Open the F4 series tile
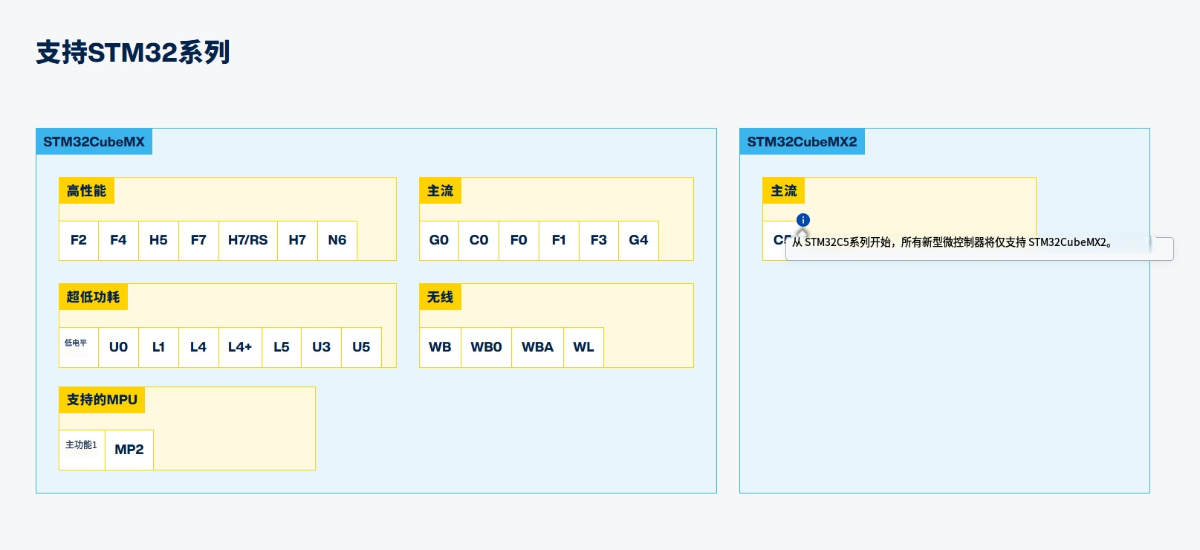1200x550 pixels. 118,240
